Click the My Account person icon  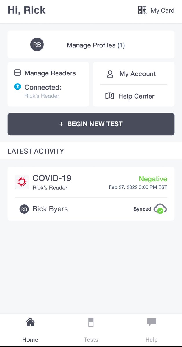coord(110,74)
